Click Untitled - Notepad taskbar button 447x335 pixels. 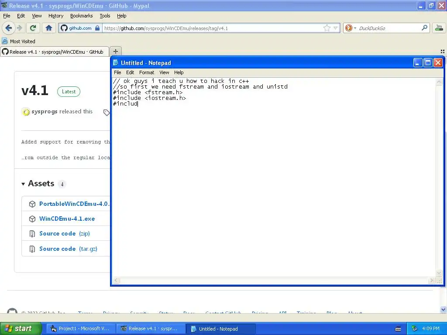pyautogui.click(x=220, y=329)
